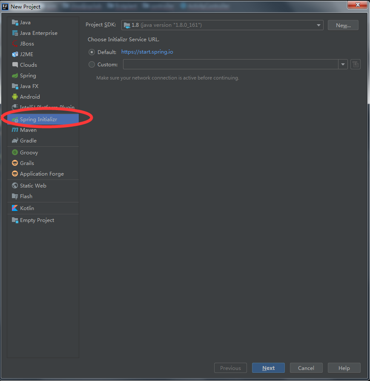Open the https://start.spring.io link
Screen dimensions: 370x381
(147, 52)
